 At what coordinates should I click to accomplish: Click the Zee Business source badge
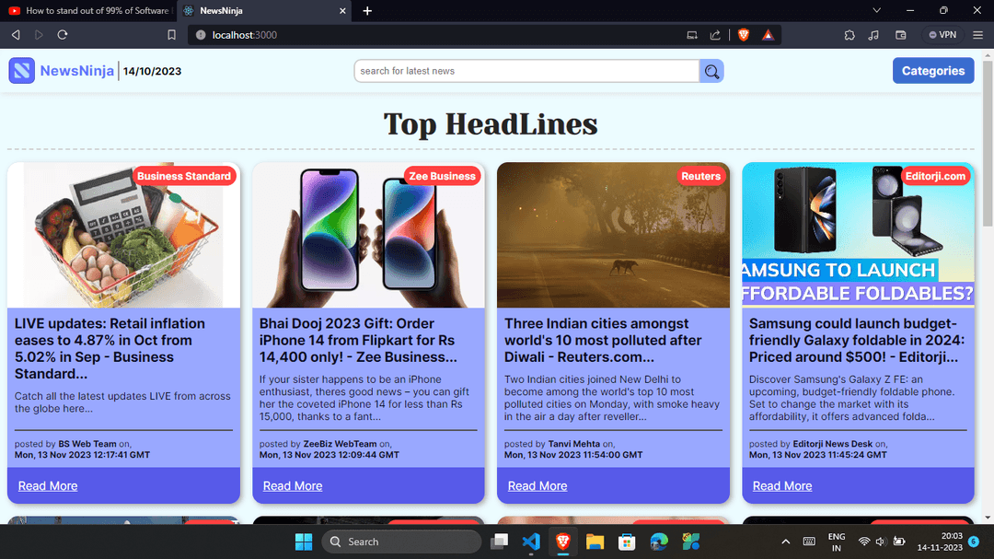click(x=442, y=177)
